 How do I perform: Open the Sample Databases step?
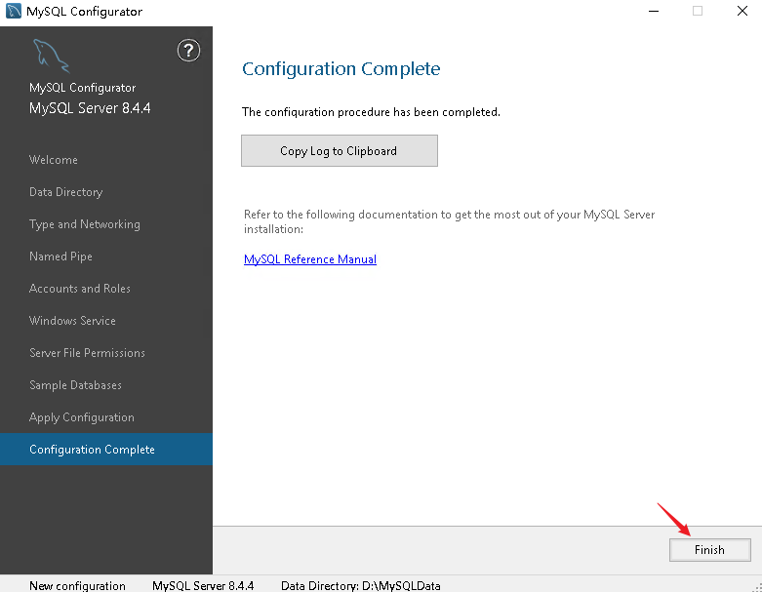point(75,385)
